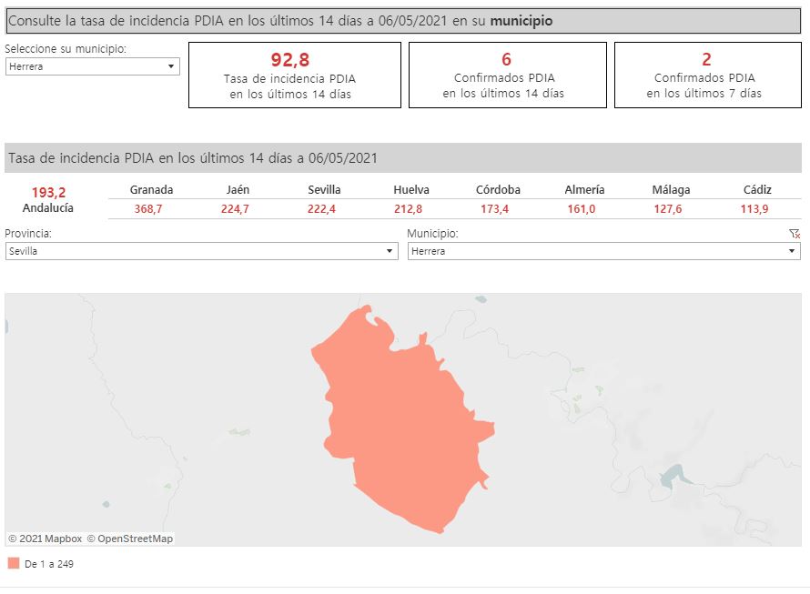Select the Granada incidence value 368,7

coord(151,209)
